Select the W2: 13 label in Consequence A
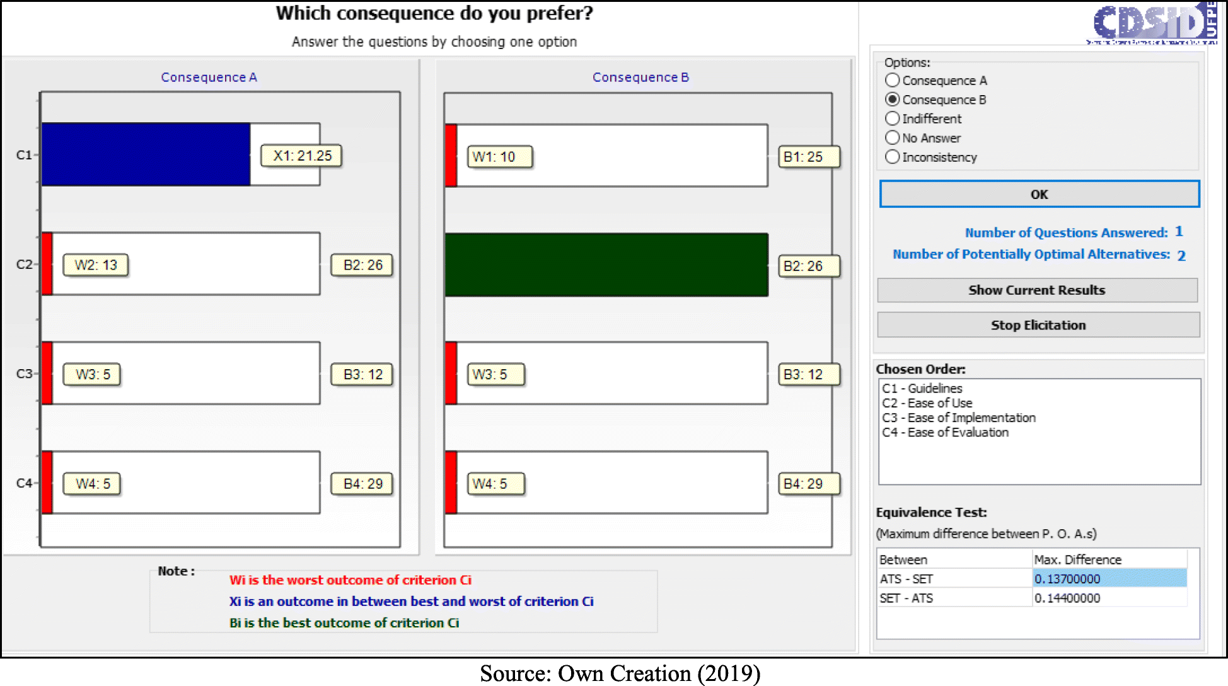 click(x=95, y=265)
